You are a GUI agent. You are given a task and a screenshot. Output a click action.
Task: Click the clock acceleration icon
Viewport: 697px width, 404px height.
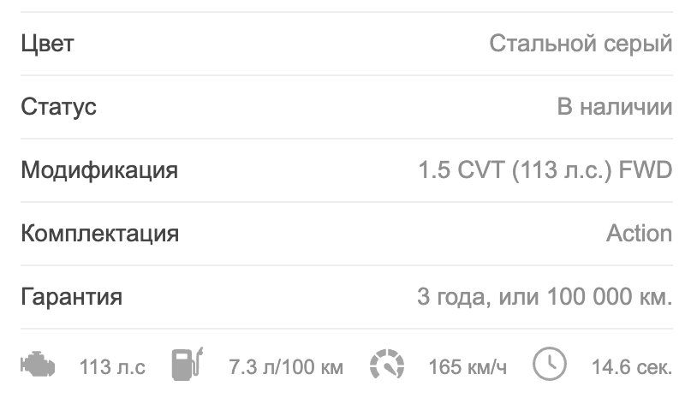point(550,365)
